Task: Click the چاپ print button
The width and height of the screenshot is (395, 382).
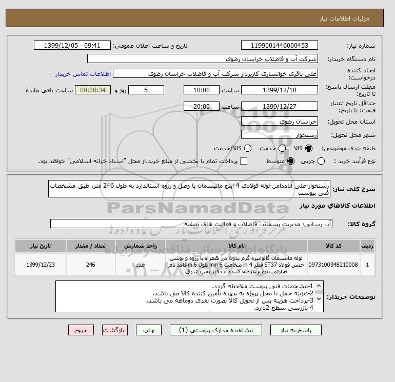Action: [149, 330]
